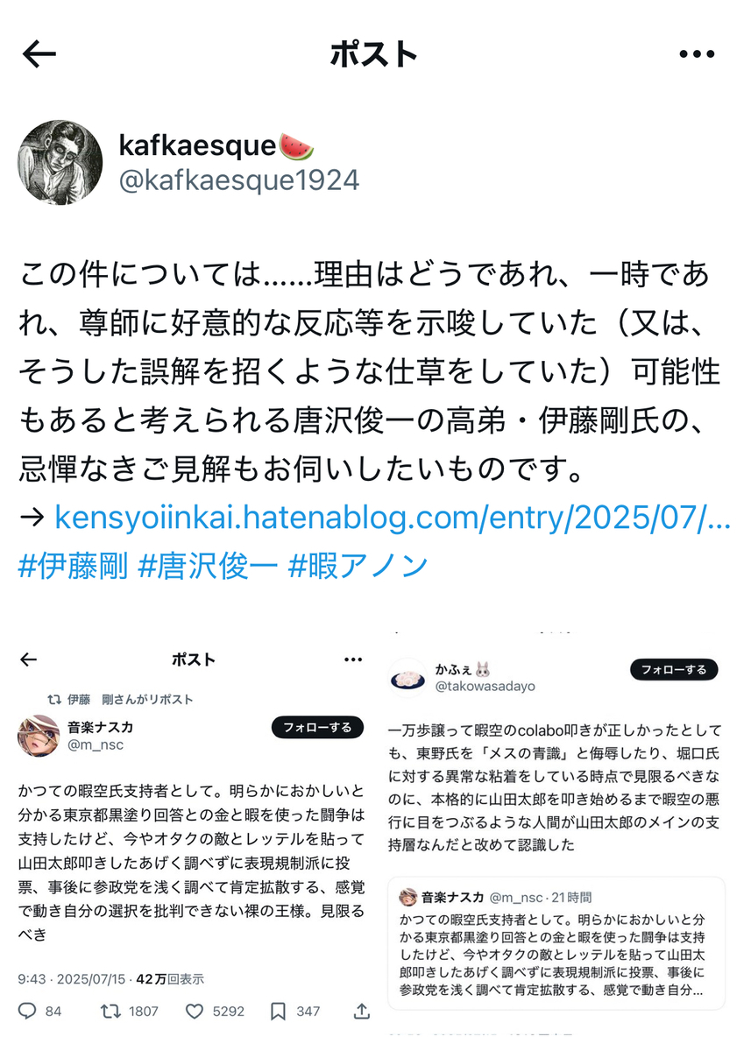
Task: Open the #伊藤剛 hashtag
Action: (72, 565)
